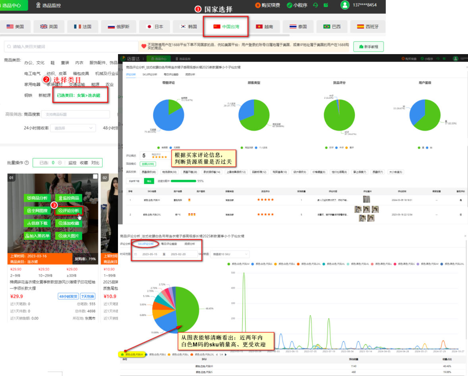The image size is (468, 376).
Task: Choose the 家用电器 category
Action: click(x=32, y=85)
